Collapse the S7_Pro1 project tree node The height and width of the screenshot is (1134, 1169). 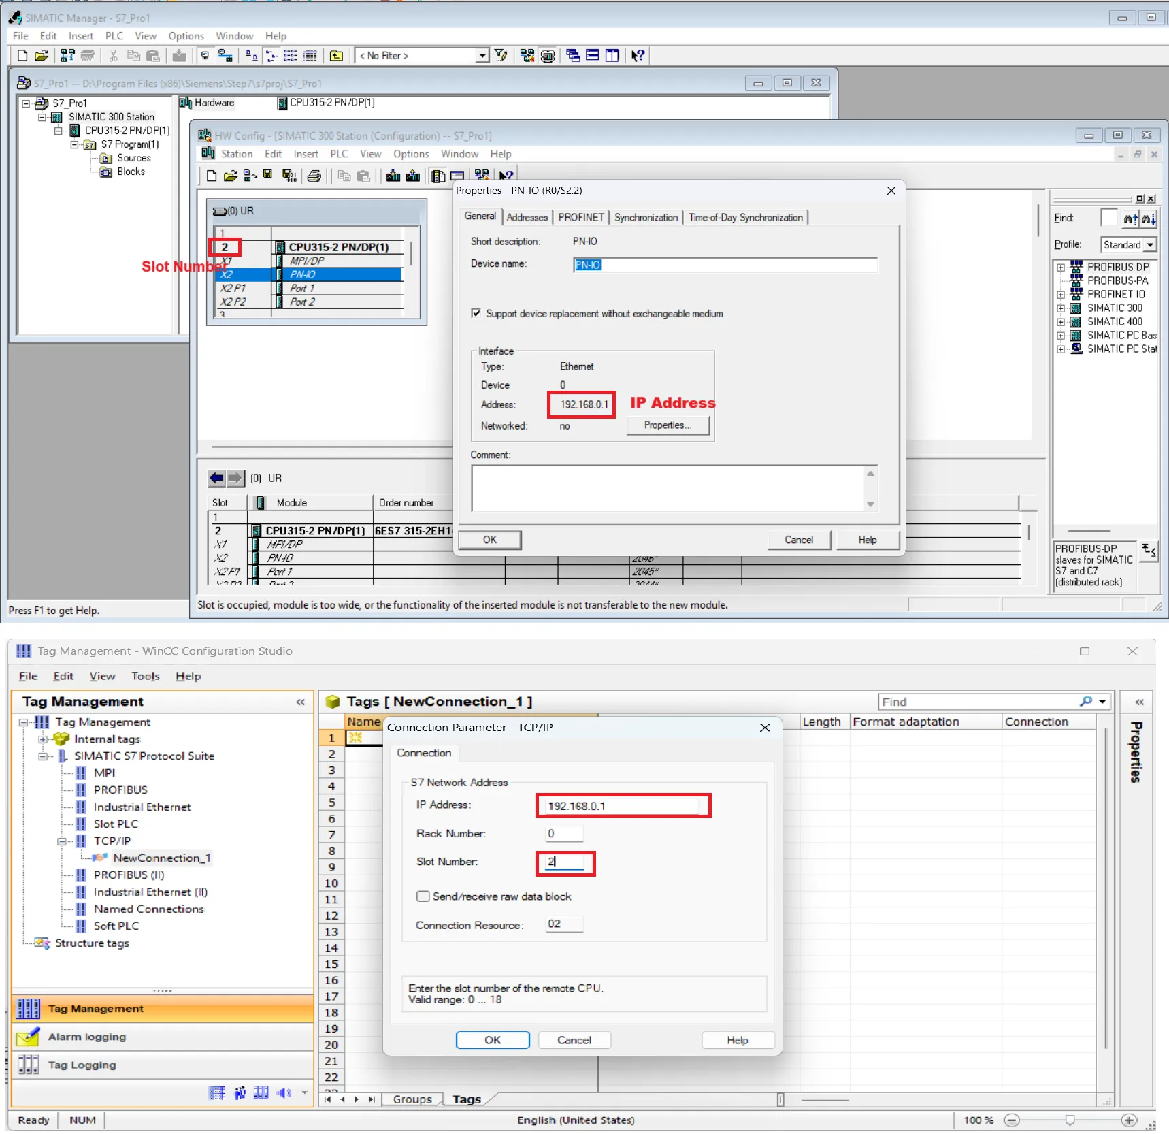point(26,103)
